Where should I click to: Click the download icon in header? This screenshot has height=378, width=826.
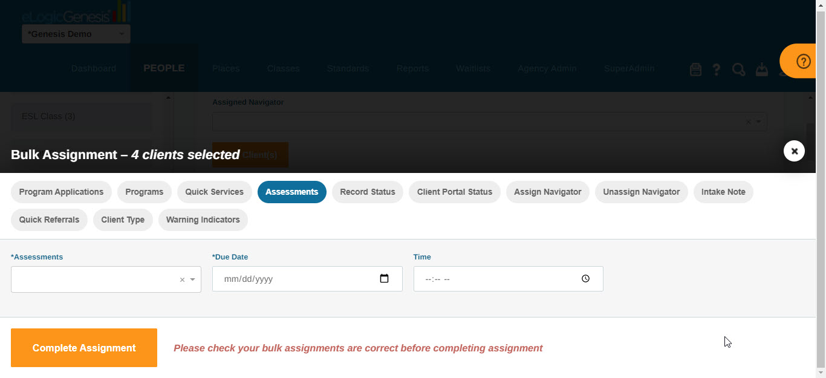click(761, 70)
